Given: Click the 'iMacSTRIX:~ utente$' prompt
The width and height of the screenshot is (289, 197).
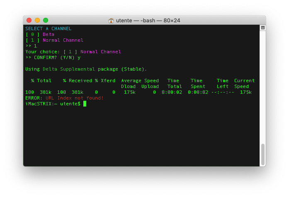Looking at the screenshot, I should [53, 104].
